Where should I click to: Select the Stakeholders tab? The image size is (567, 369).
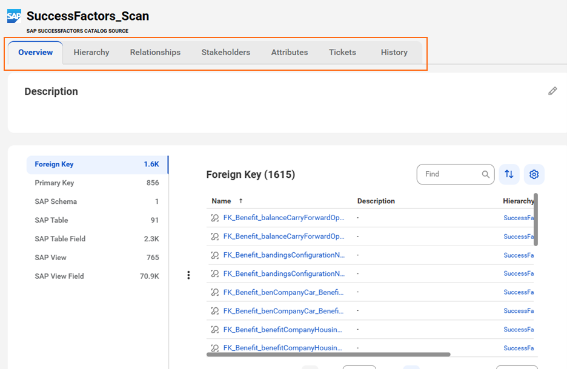point(225,53)
